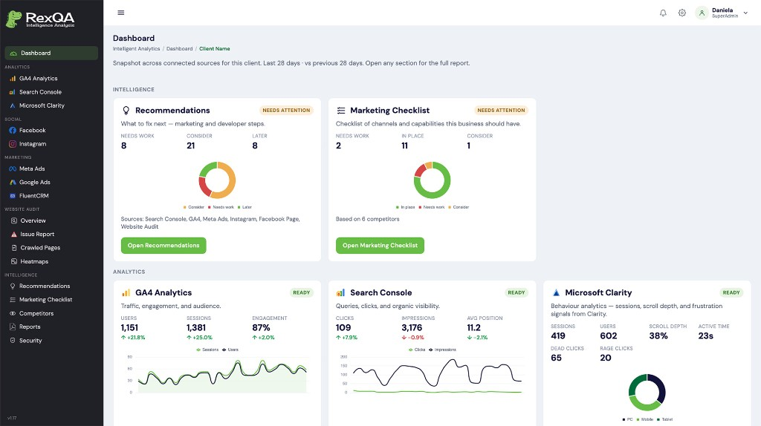Click the Issue Report warning icon

click(13, 234)
